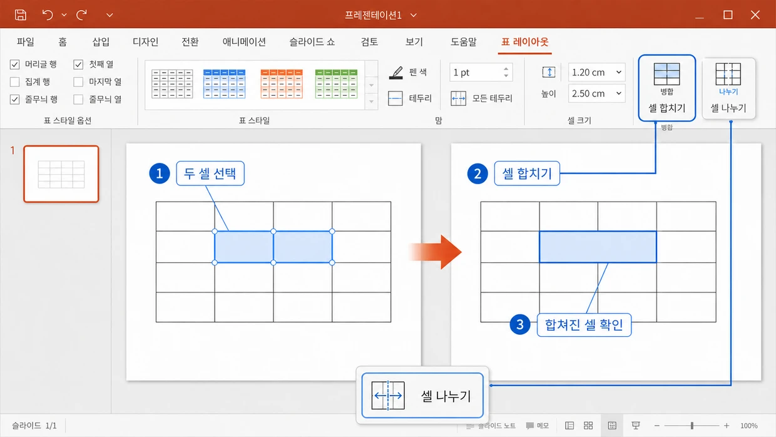Switch to Reading view in status bar

[612, 426]
